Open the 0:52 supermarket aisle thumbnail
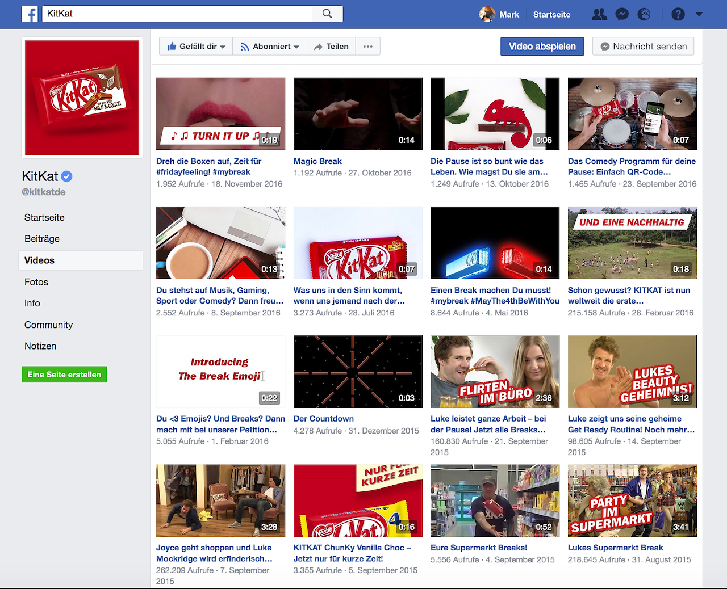The image size is (727, 589). pyautogui.click(x=495, y=500)
